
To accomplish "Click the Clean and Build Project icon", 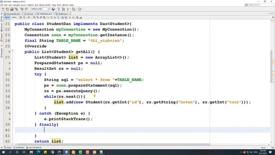I will (63, 9).
